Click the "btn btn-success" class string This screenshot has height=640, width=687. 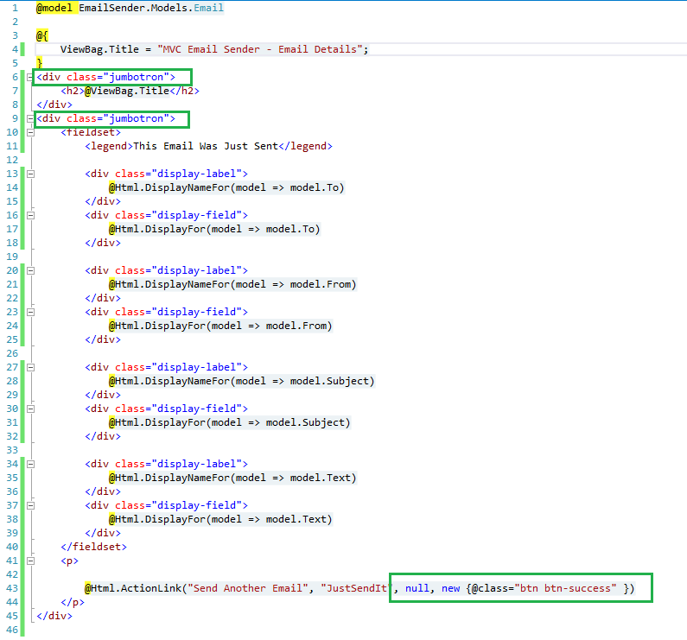(565, 588)
